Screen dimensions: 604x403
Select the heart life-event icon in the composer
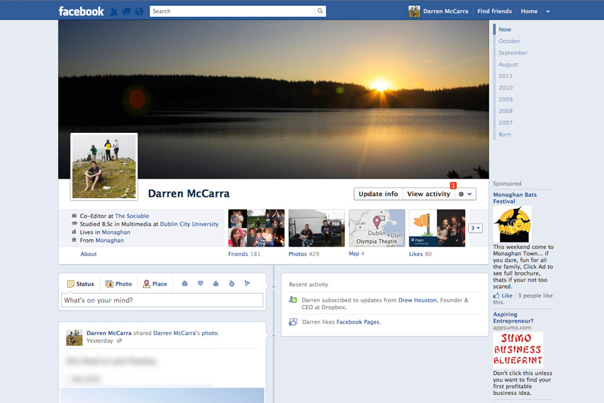pos(200,283)
